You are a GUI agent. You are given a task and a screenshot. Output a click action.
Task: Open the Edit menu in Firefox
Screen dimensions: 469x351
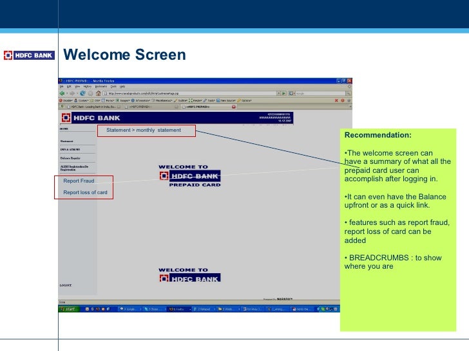click(x=69, y=87)
